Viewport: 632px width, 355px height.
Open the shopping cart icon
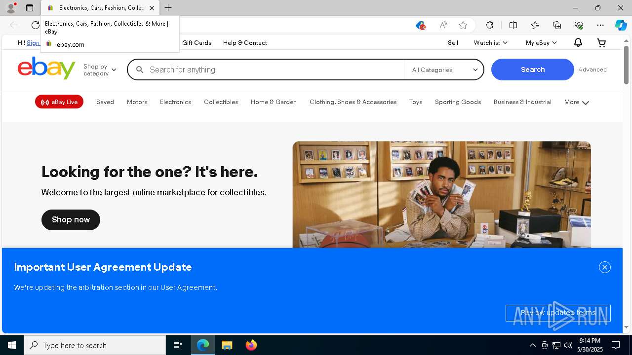[601, 43]
